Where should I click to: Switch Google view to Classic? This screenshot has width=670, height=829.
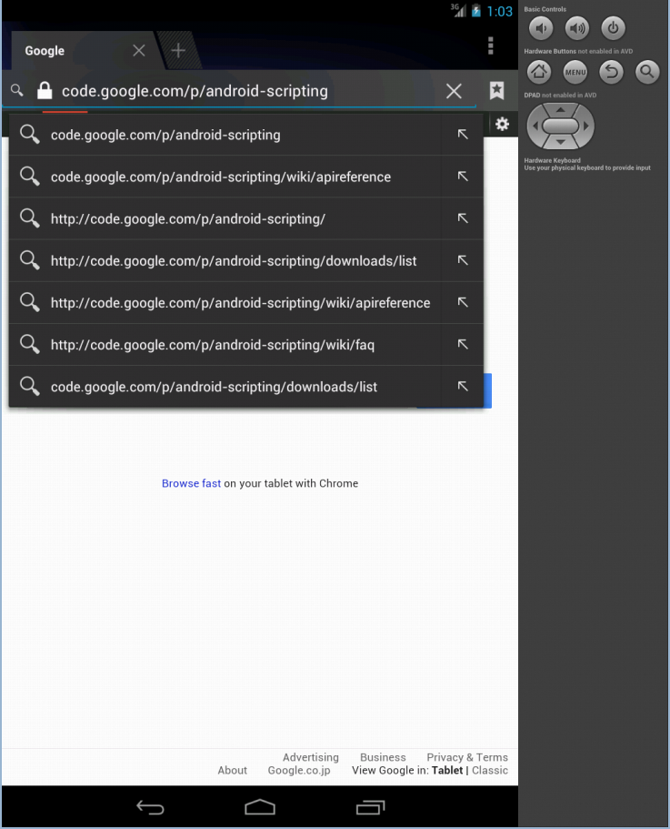(x=490, y=771)
